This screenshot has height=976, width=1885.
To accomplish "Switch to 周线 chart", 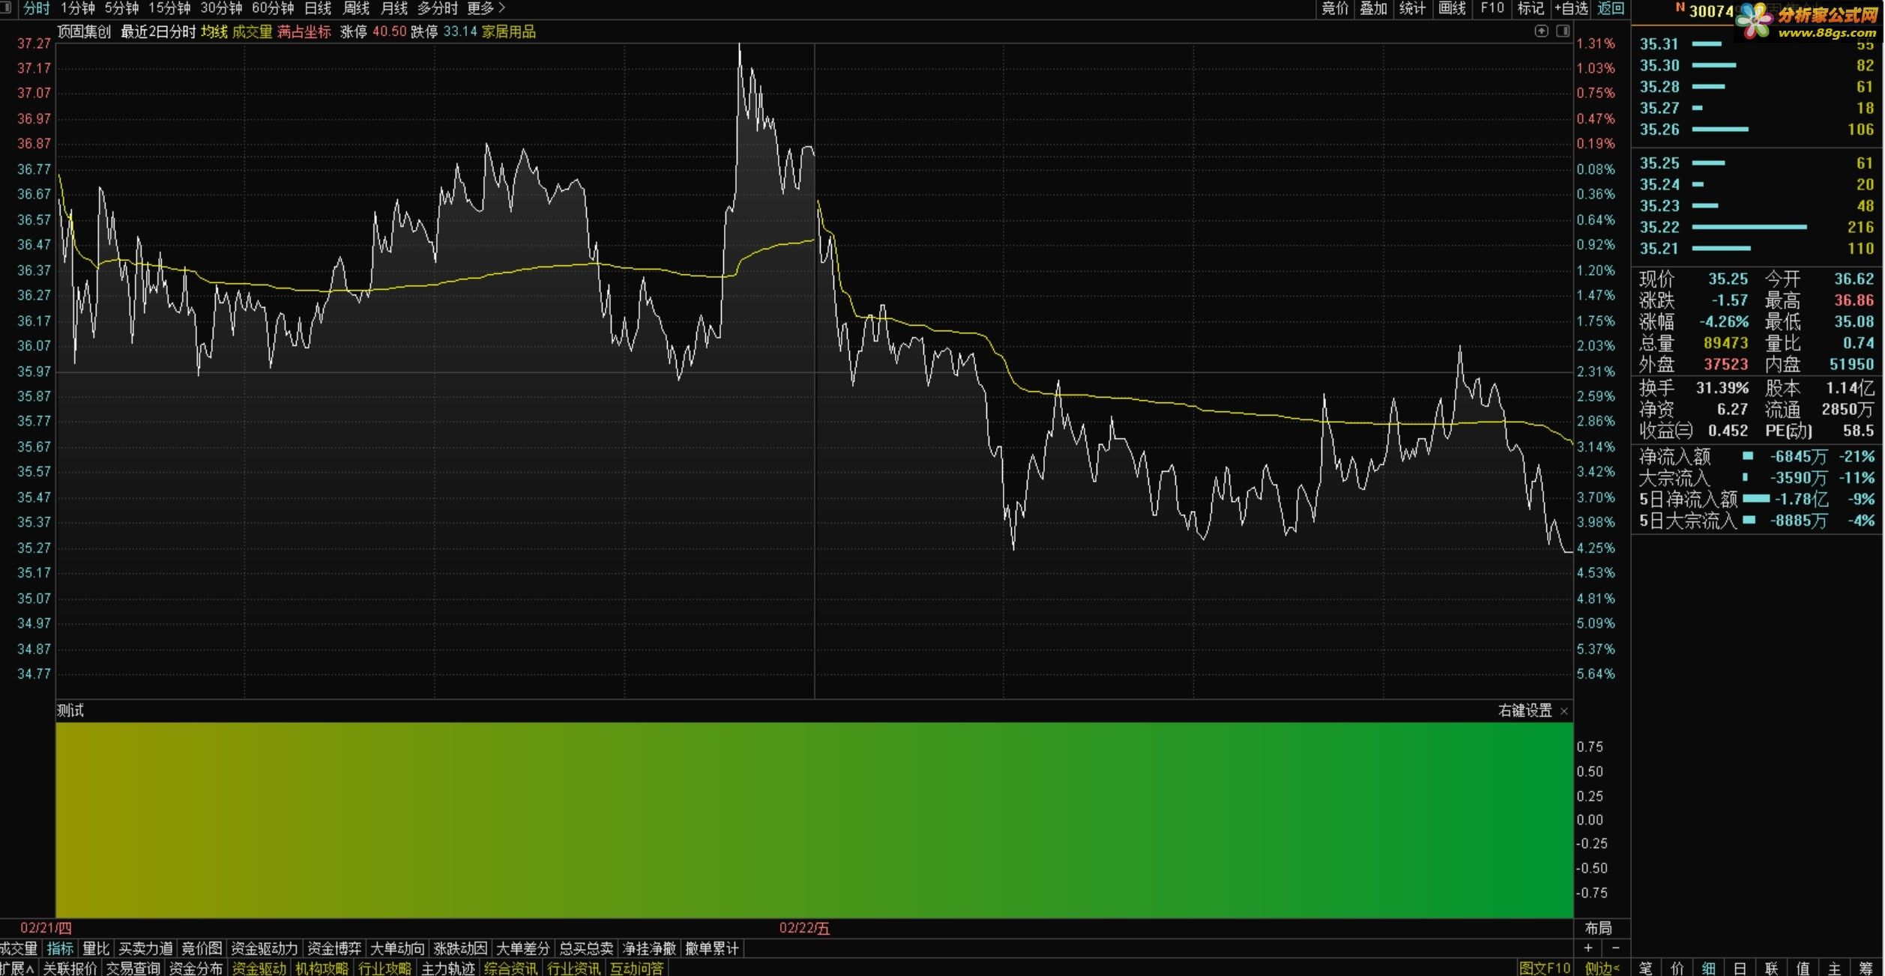I will [x=356, y=8].
